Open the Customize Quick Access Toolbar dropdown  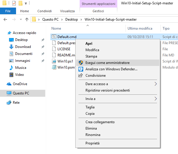tap(26, 3)
